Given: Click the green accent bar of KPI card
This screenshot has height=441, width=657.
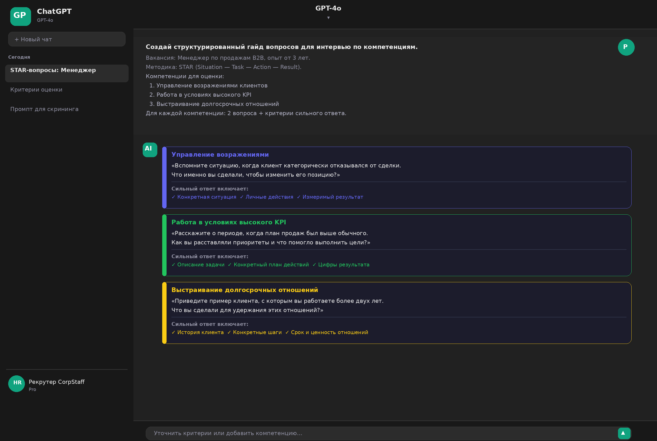Looking at the screenshot, I should click(165, 245).
